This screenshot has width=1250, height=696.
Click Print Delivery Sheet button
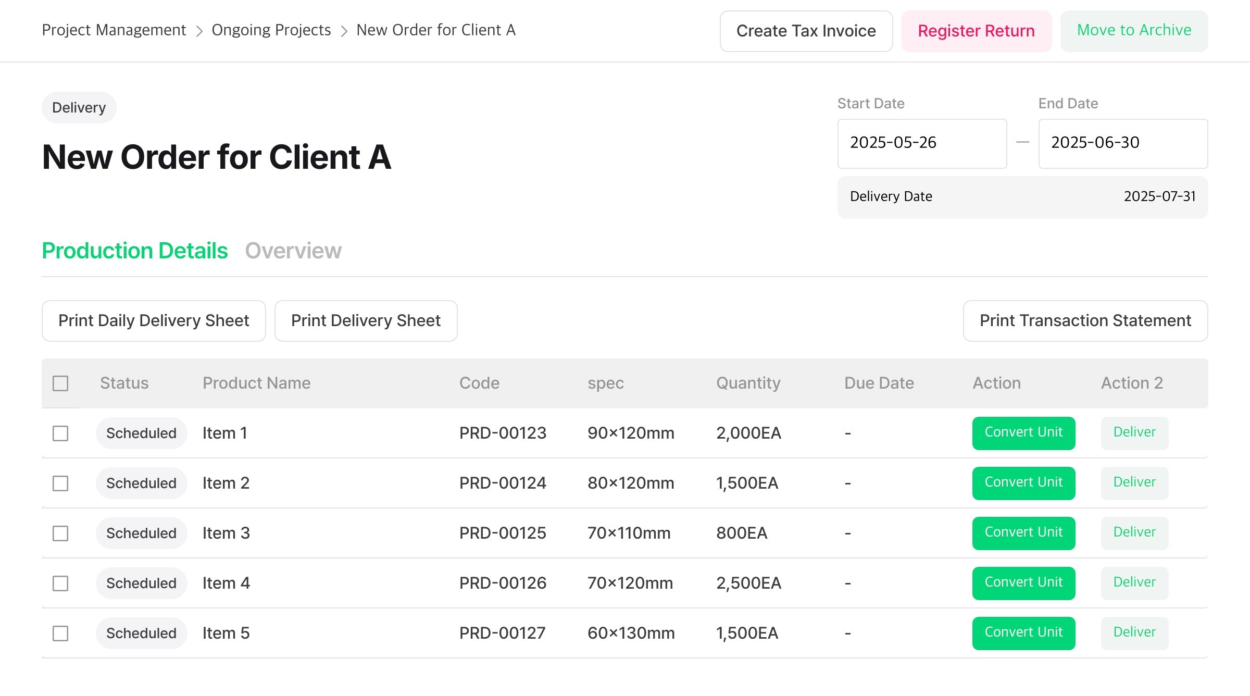click(x=366, y=321)
